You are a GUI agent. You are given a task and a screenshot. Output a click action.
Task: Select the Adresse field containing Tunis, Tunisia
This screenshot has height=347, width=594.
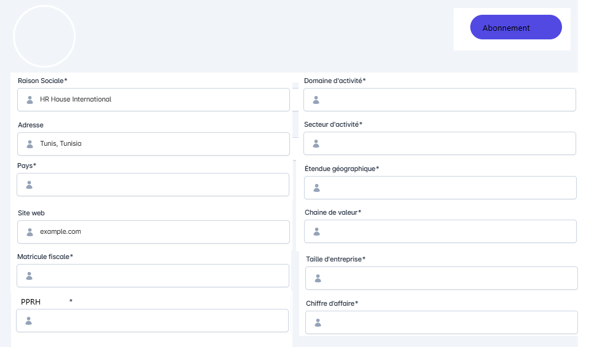click(160, 144)
